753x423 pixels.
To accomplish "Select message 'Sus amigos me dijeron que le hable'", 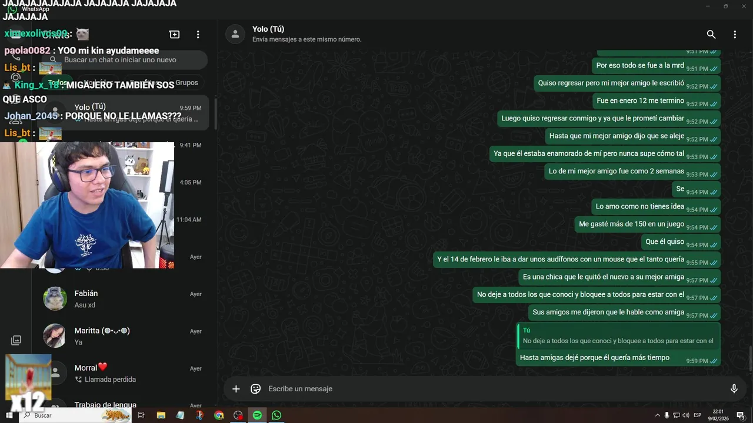I will click(x=624, y=313).
